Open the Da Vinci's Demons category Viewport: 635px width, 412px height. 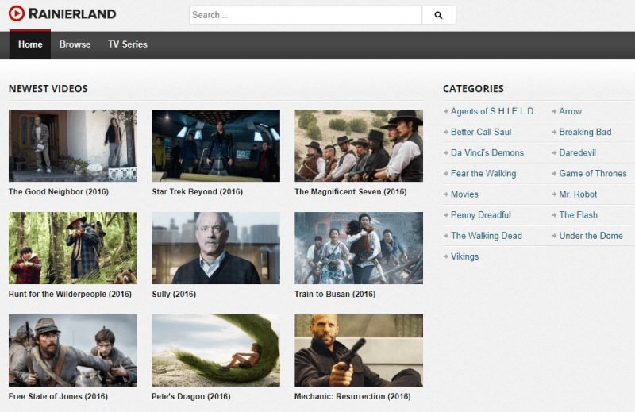point(487,152)
